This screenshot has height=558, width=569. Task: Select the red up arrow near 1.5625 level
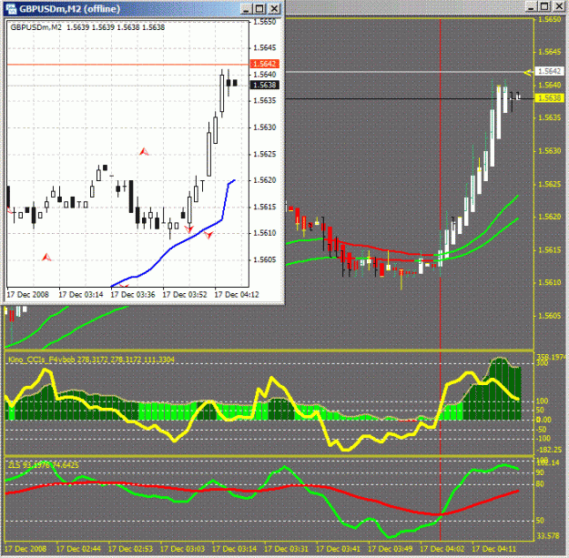pos(144,152)
